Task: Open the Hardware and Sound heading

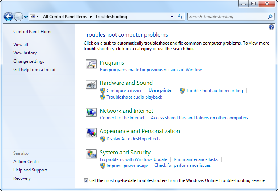Action: coord(126,83)
